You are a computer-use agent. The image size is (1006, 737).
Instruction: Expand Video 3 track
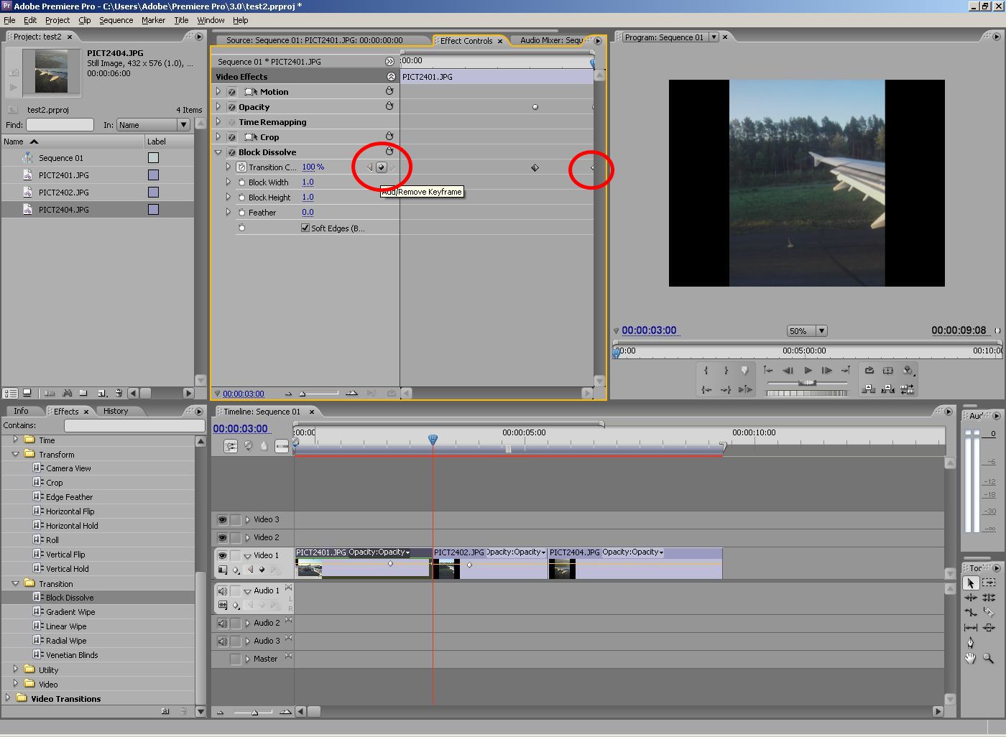click(x=248, y=519)
